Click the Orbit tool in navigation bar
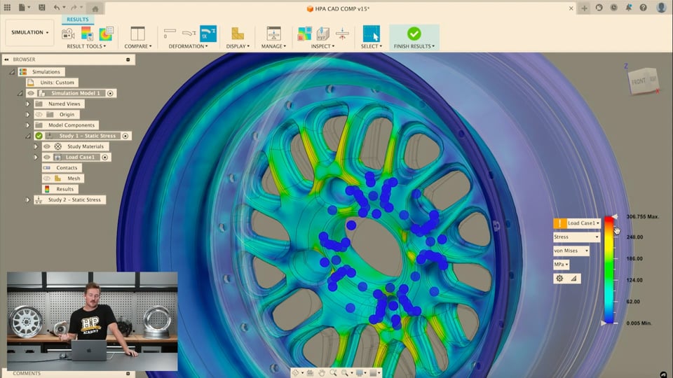 click(x=295, y=373)
